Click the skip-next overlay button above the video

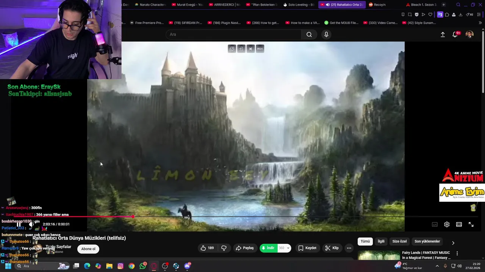click(250, 49)
